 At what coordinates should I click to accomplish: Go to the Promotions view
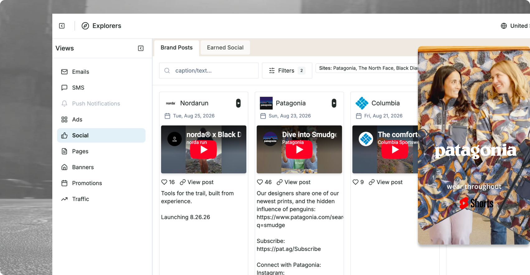click(101, 183)
